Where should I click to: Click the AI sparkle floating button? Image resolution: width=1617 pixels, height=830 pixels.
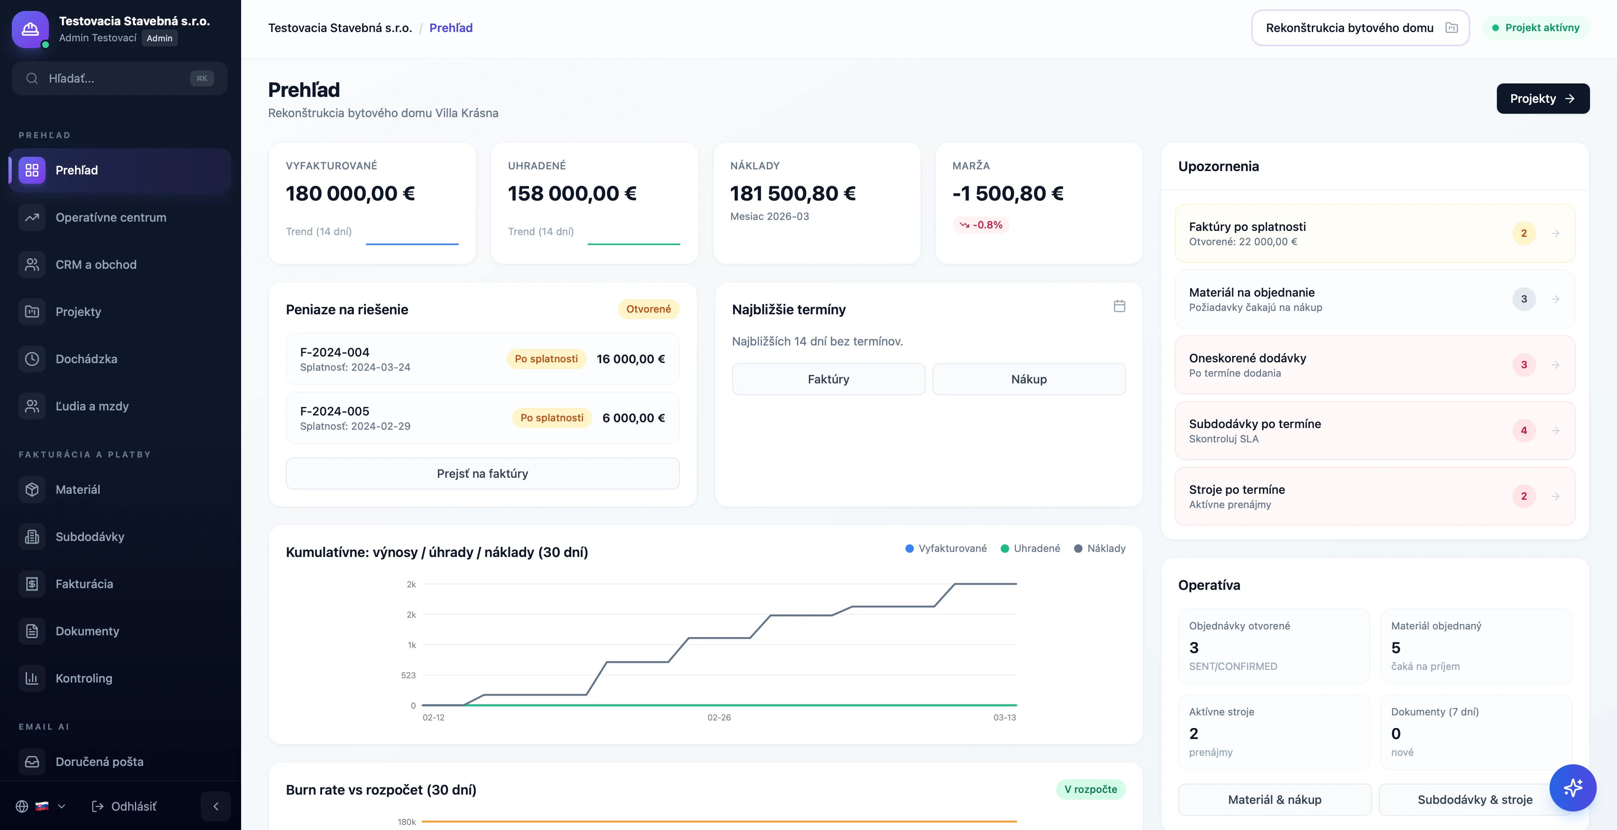(1572, 787)
